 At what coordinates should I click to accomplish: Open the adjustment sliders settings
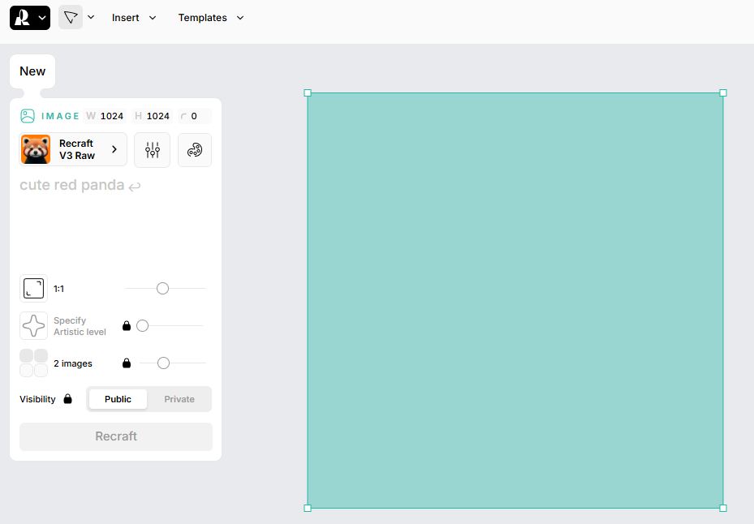[x=152, y=150]
